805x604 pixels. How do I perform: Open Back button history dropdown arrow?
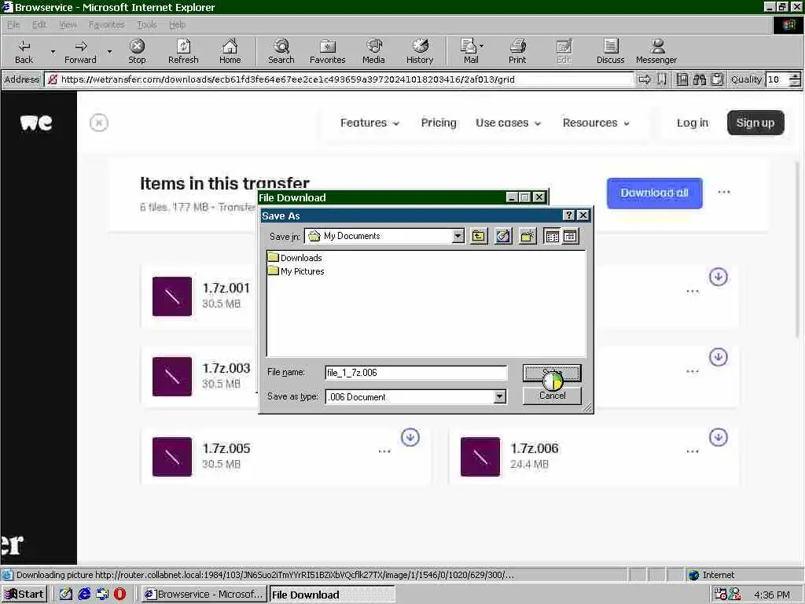[x=53, y=52]
